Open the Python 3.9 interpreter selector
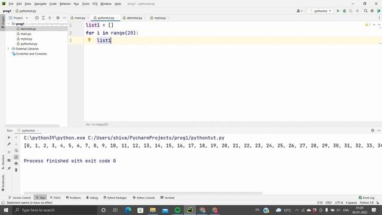 [x=366, y=202]
